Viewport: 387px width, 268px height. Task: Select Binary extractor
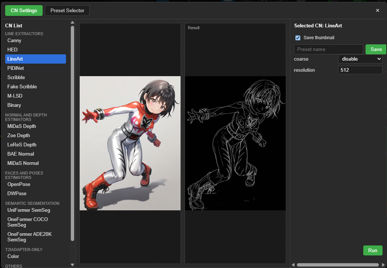pos(36,105)
